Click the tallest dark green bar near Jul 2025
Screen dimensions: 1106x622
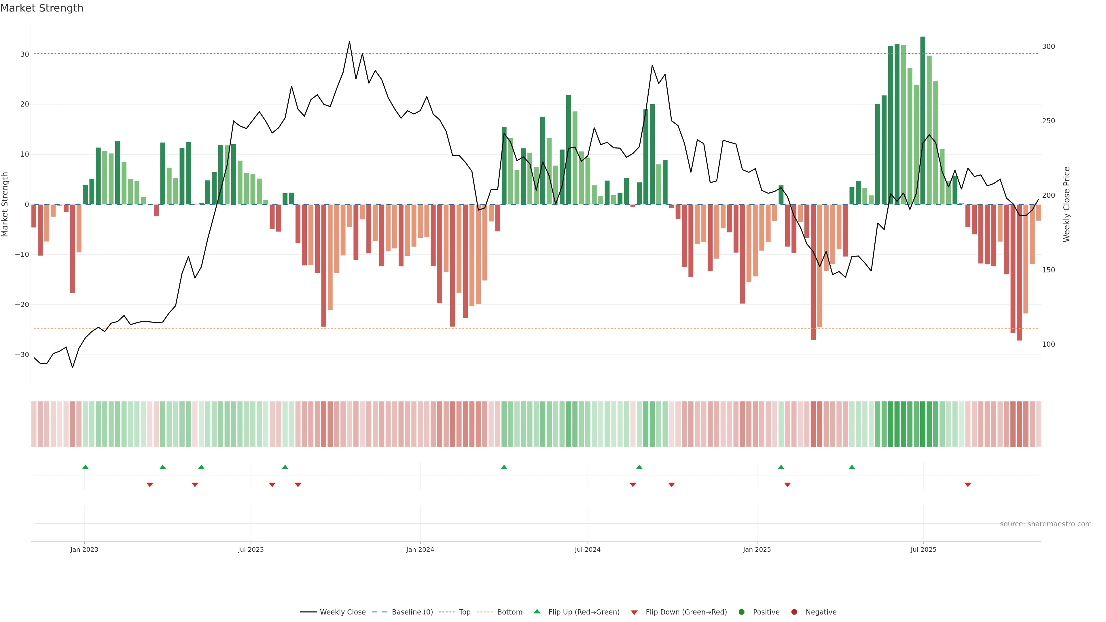click(923, 120)
